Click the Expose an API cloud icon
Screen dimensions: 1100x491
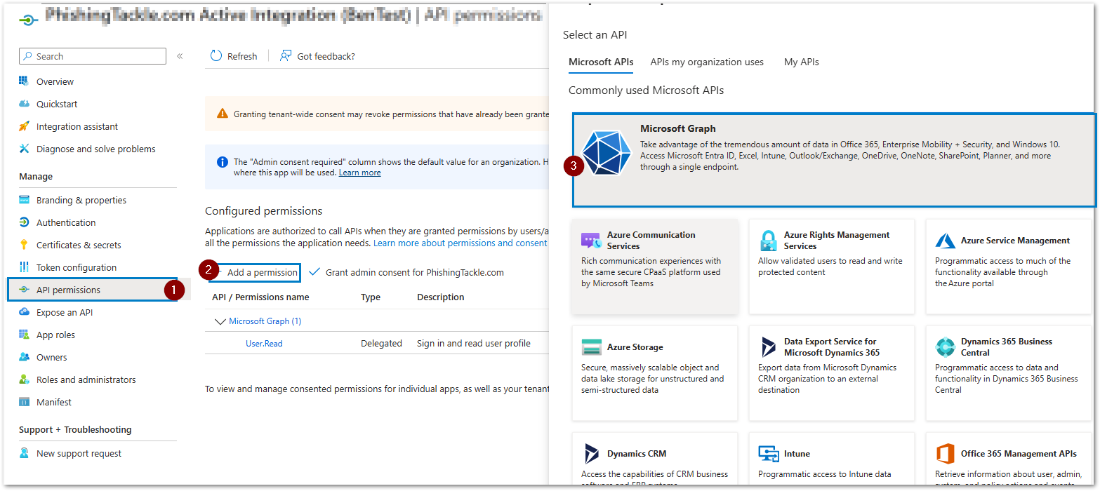point(24,312)
